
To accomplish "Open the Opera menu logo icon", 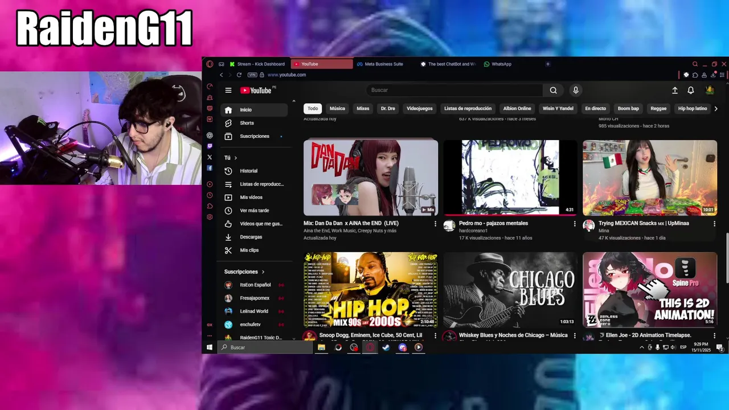I will 210,64.
